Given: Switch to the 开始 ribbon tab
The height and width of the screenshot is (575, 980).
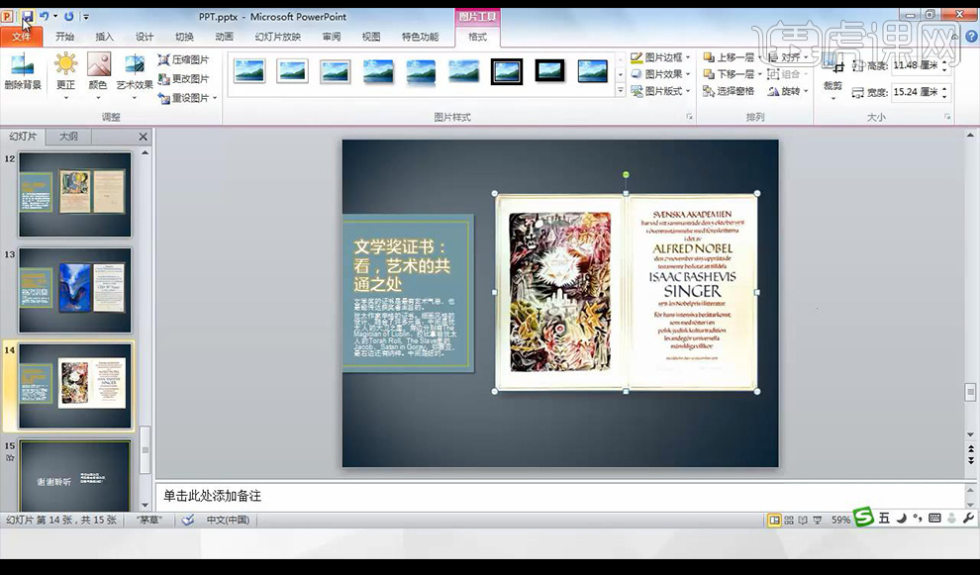Looking at the screenshot, I should click(x=64, y=37).
